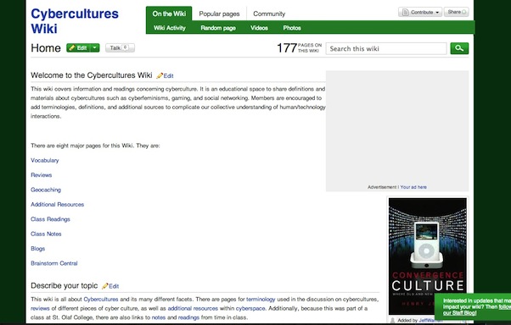Open the Geocaching link

46,190
